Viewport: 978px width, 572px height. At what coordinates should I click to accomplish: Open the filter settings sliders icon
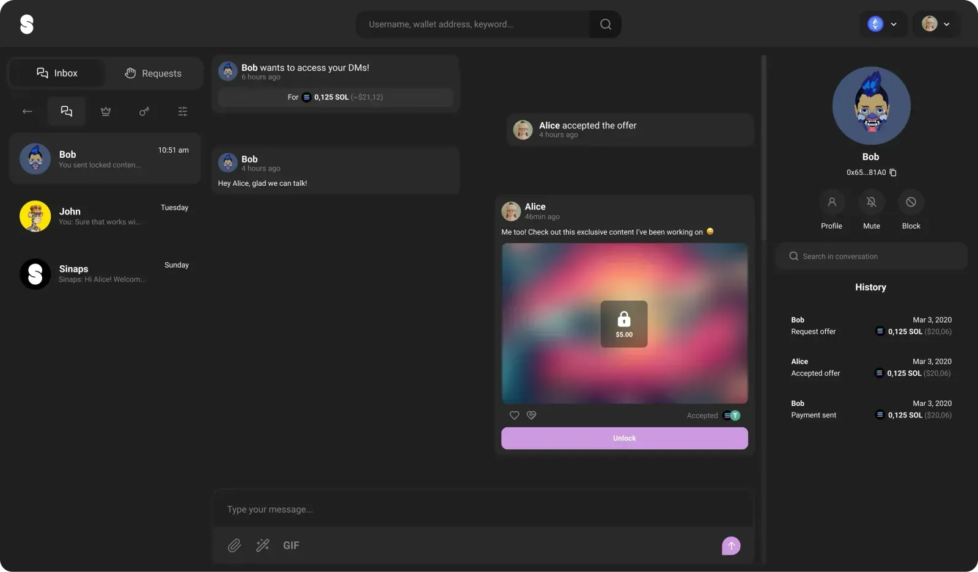182,111
